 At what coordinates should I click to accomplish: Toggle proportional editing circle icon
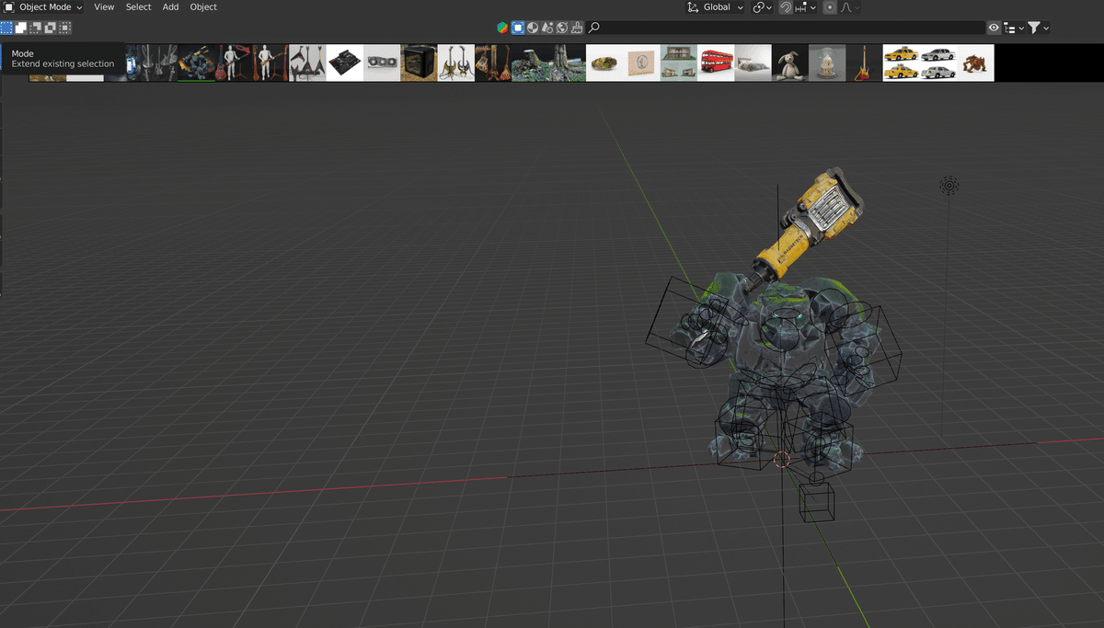tap(830, 7)
